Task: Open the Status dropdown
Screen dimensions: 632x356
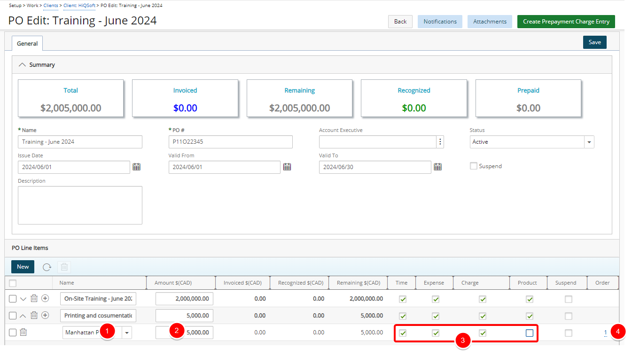Action: coord(589,142)
